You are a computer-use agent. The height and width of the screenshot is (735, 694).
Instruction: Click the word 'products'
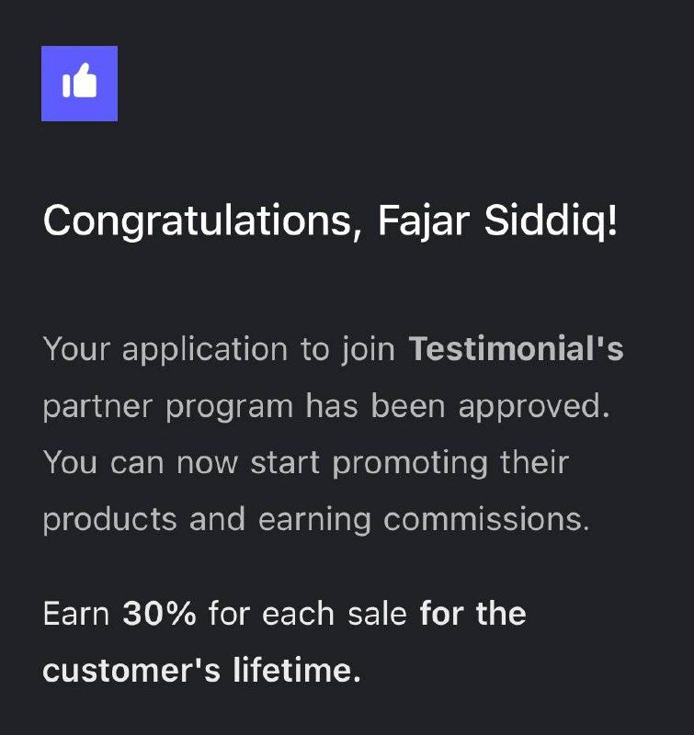[109, 519]
